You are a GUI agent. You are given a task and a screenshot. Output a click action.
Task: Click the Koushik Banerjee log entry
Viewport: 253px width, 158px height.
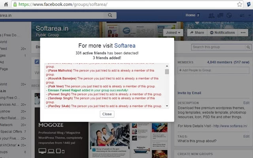pyautogui.click(x=102, y=80)
